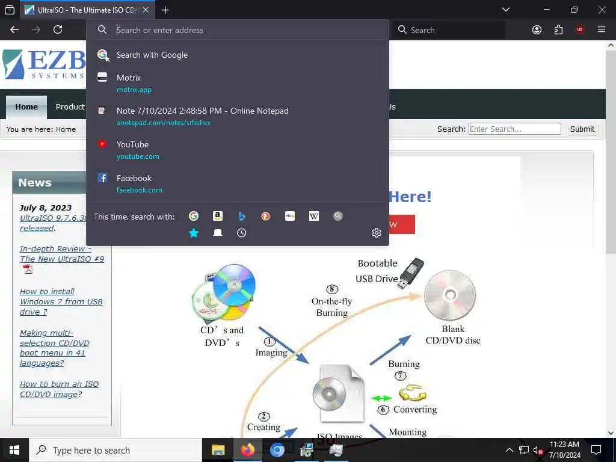This screenshot has width=616, height=462.
Task: Click the browser Search box
Action: click(x=449, y=30)
